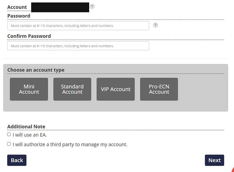Click the help icon next to Account
Screen dimensions: 234x172
[x=92, y=6]
